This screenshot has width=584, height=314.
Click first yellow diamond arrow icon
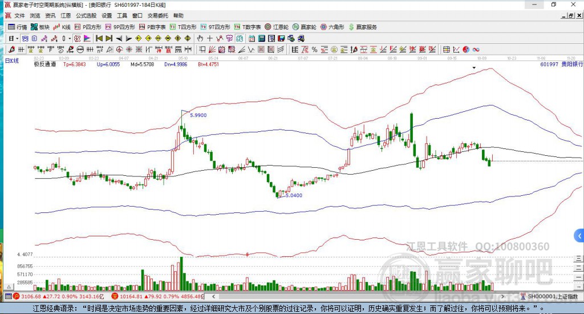point(139,38)
